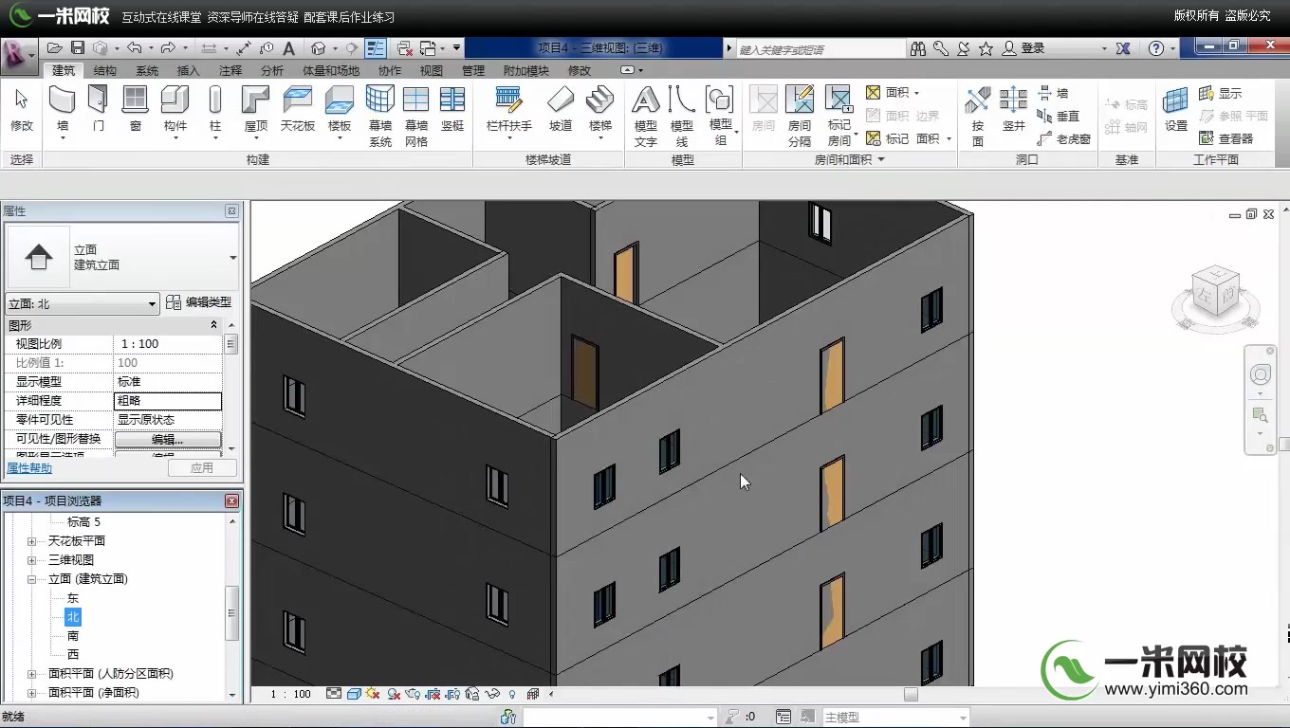The height and width of the screenshot is (728, 1290).
Task: Open the 结构 ribbon tab
Action: pos(105,70)
